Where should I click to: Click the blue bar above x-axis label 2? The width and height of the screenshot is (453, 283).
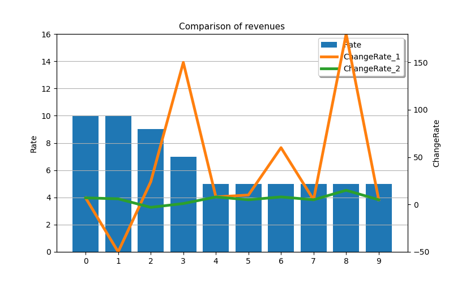(x=151, y=191)
